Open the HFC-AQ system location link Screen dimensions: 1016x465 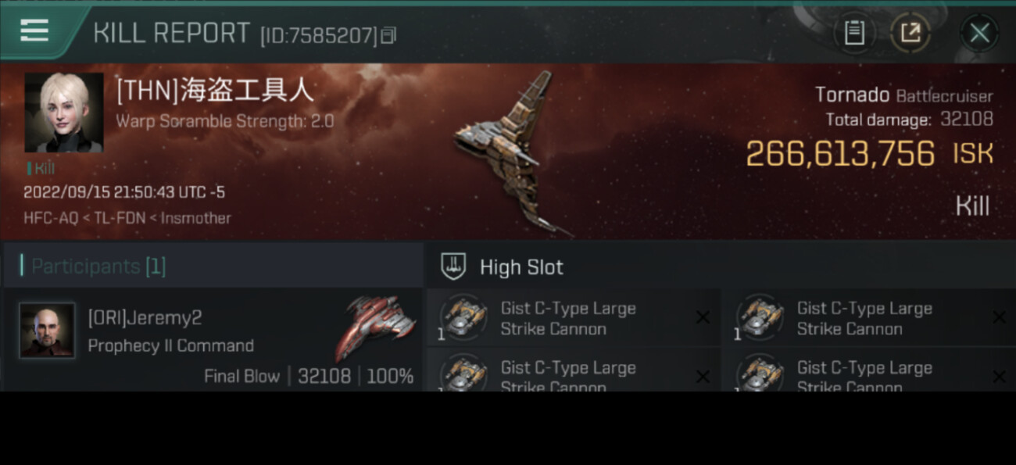tap(51, 218)
